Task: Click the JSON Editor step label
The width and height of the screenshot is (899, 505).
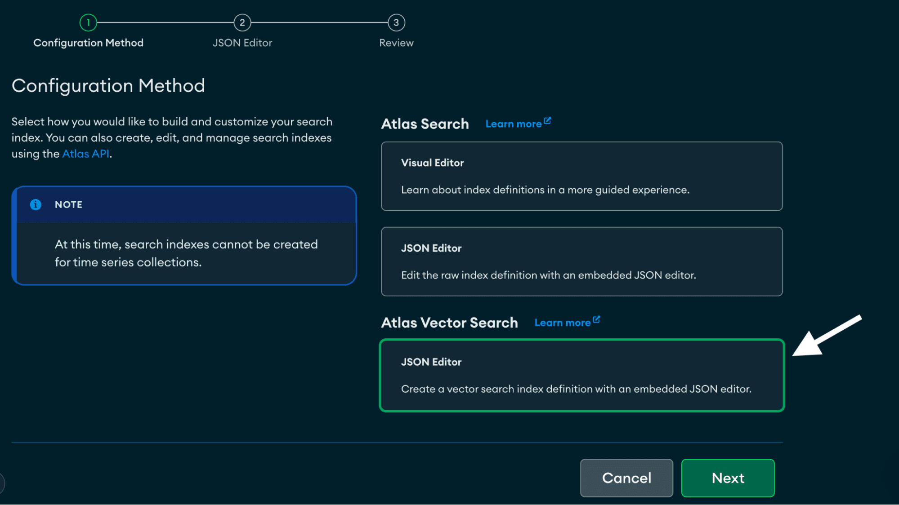Action: (x=242, y=43)
